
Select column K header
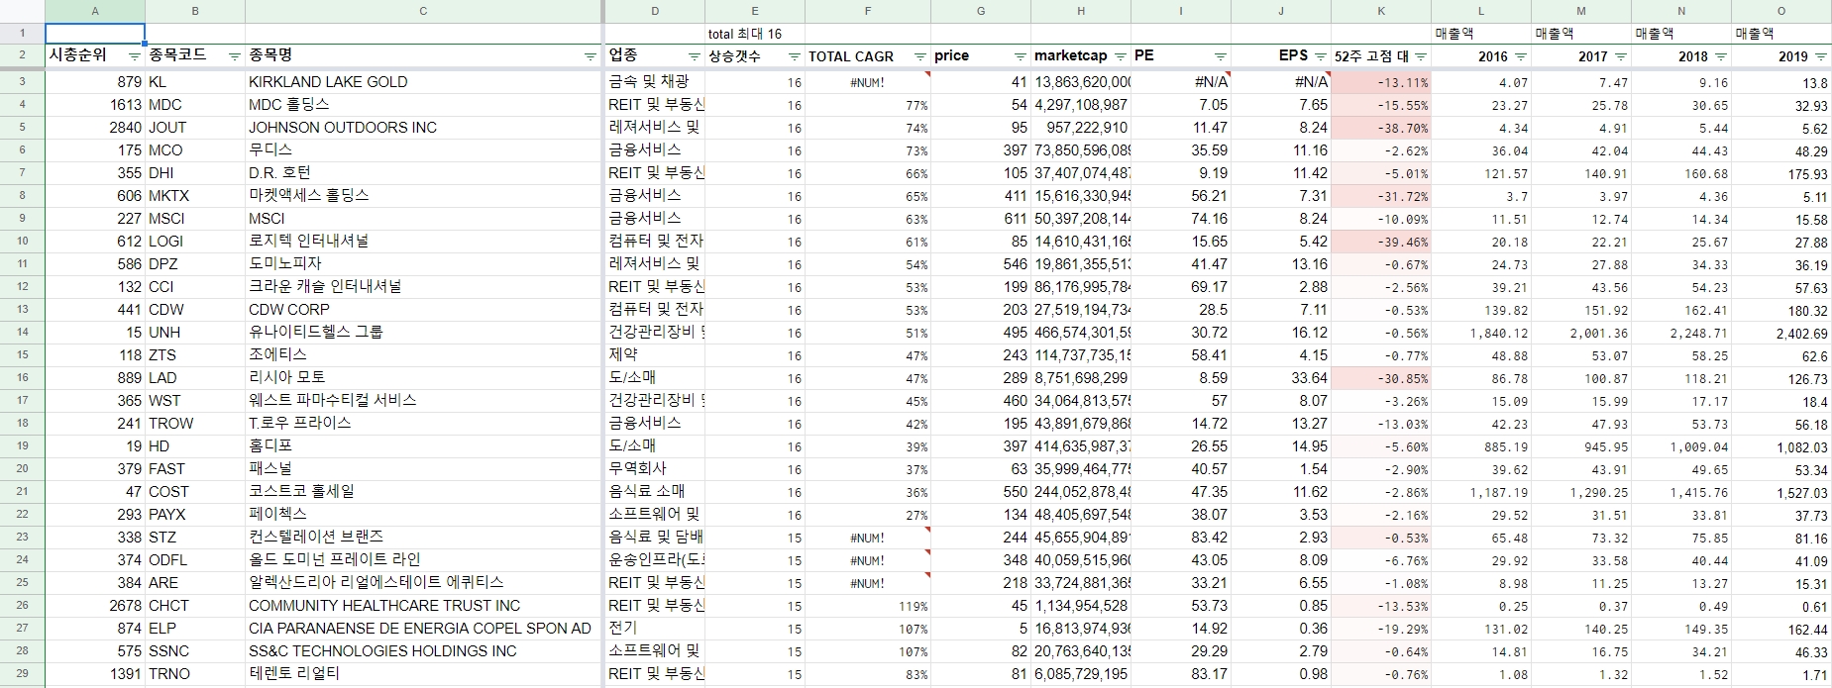pyautogui.click(x=1381, y=11)
